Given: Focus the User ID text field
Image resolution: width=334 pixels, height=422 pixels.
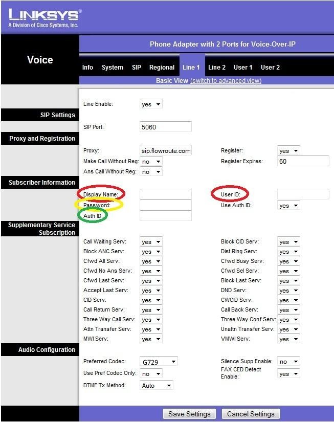Looking at the screenshot, I should pos(303,194).
